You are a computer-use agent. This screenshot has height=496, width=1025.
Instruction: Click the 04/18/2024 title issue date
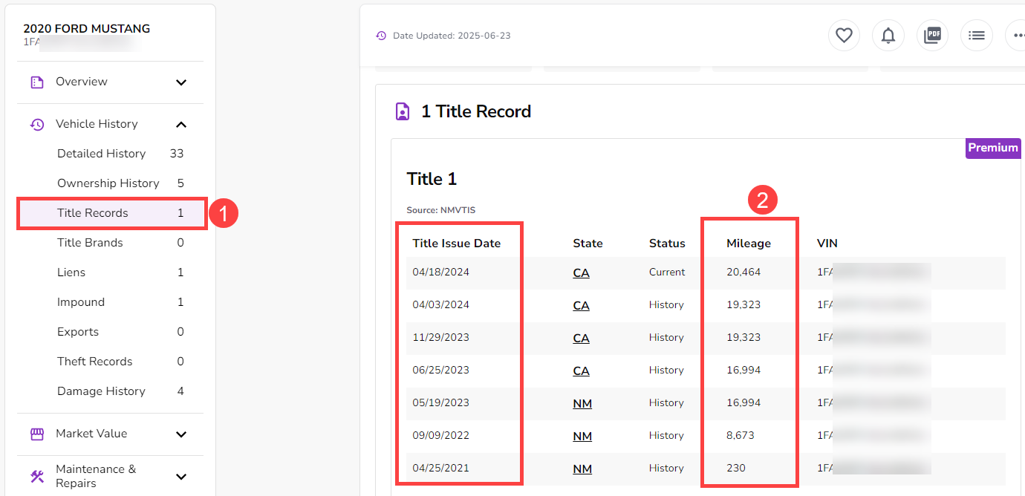point(441,273)
